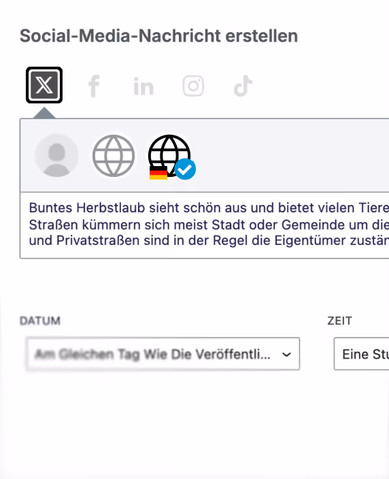Open the Zeit dropdown showing Eine Stu

[362, 354]
